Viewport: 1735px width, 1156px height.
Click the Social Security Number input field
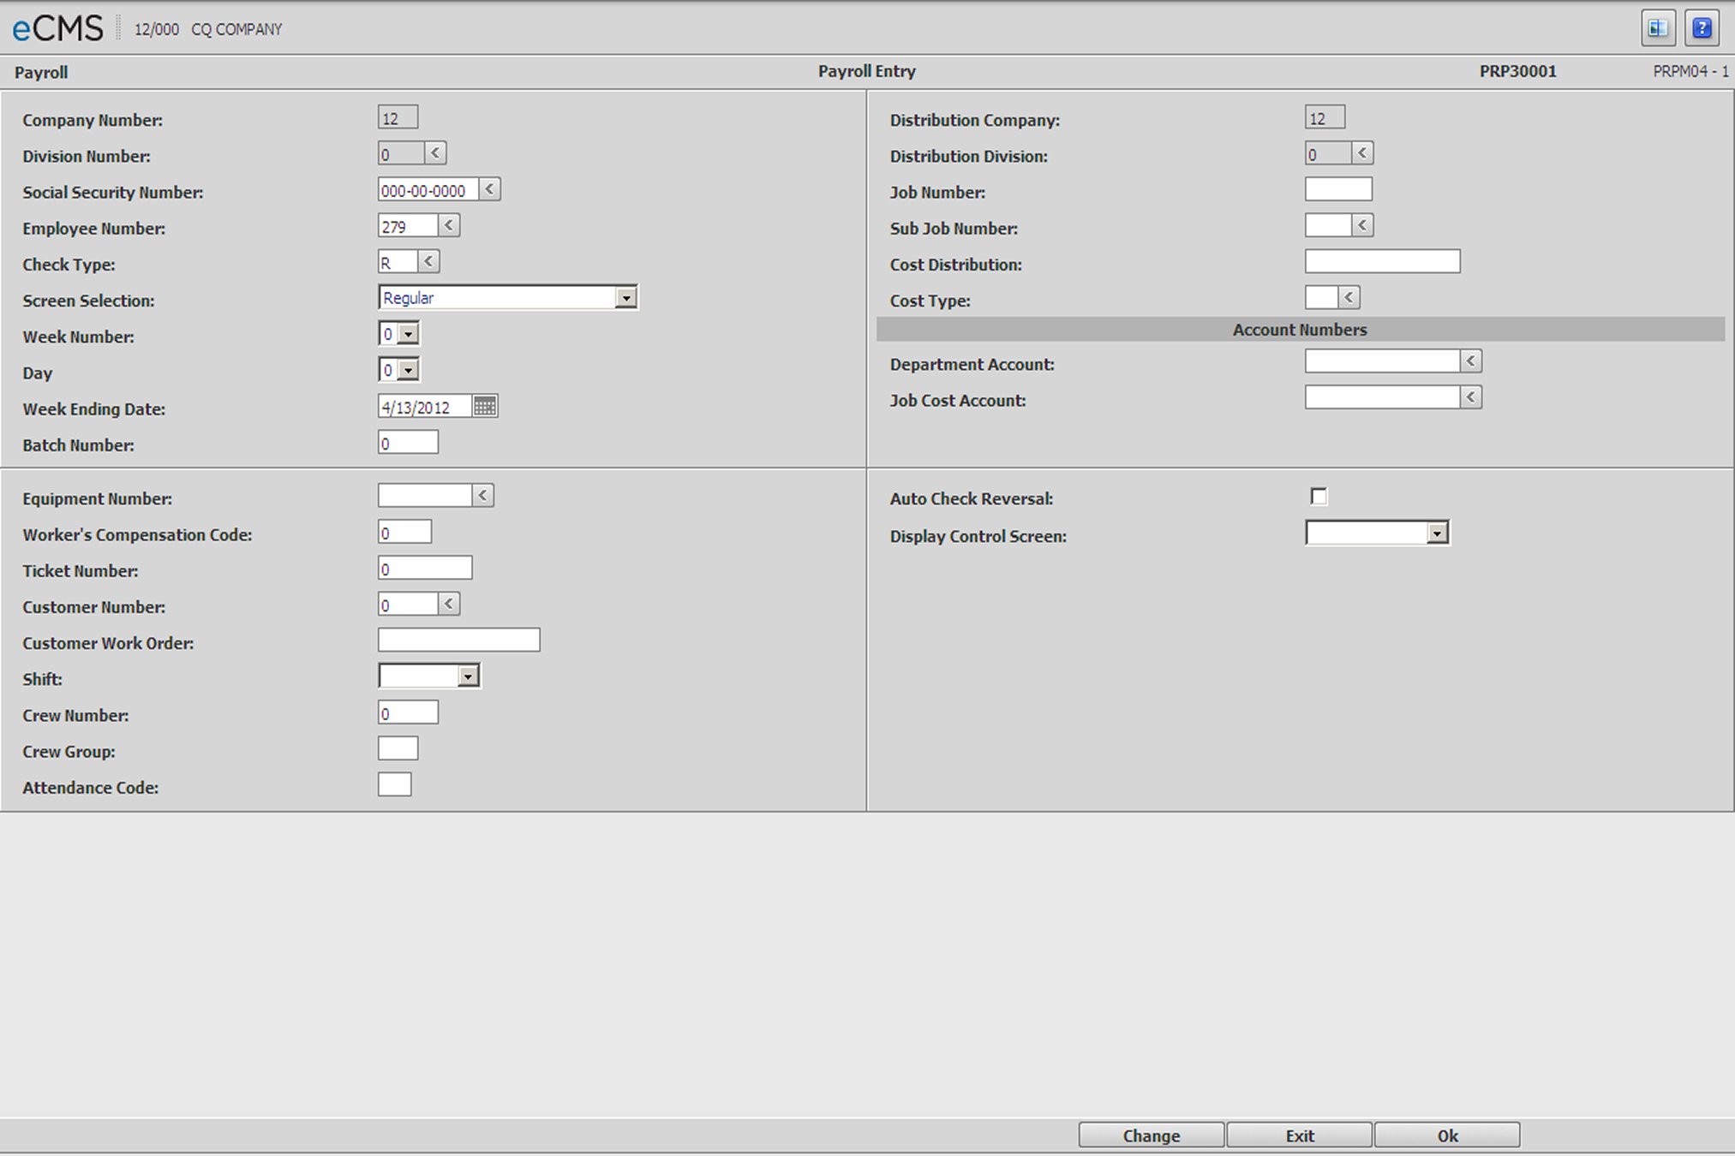(x=428, y=189)
